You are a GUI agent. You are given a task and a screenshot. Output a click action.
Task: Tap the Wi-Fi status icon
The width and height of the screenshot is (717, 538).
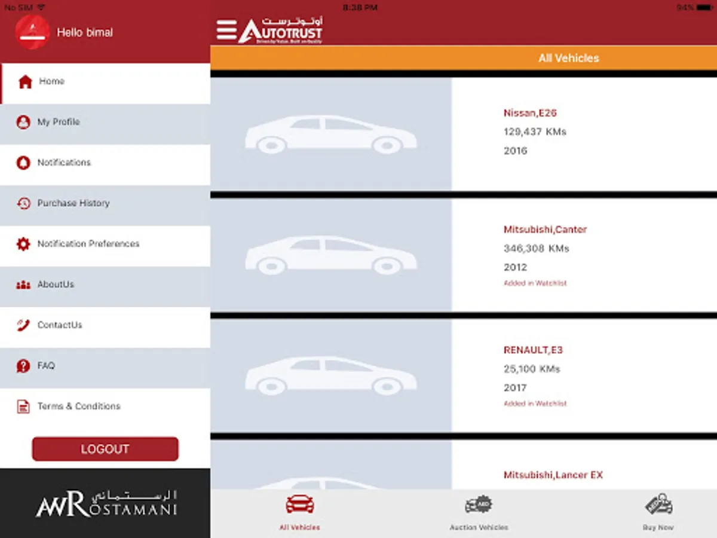[x=41, y=7]
